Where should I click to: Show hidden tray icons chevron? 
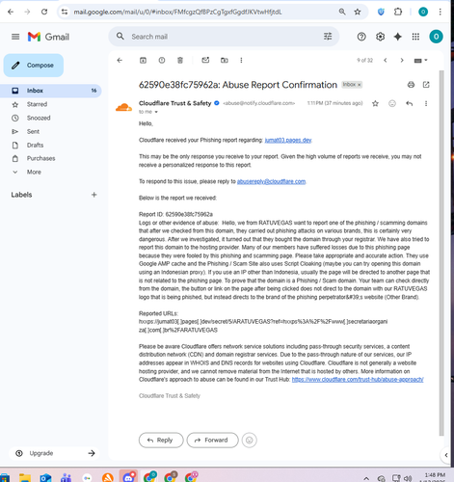(366, 478)
